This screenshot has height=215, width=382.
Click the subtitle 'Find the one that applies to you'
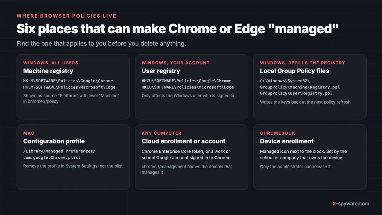(102, 43)
